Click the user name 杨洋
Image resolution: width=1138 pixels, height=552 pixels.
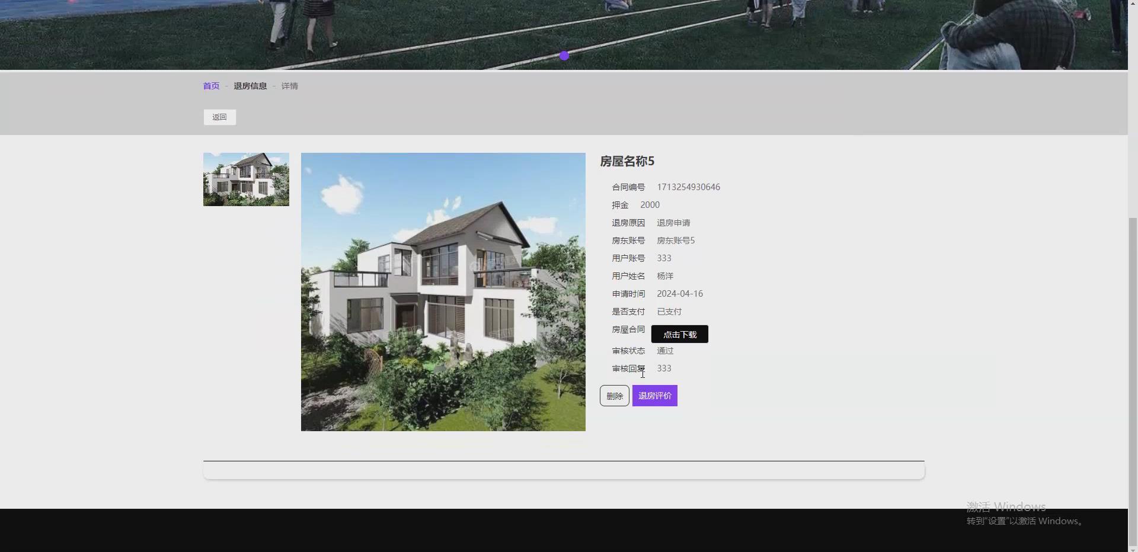pos(665,276)
